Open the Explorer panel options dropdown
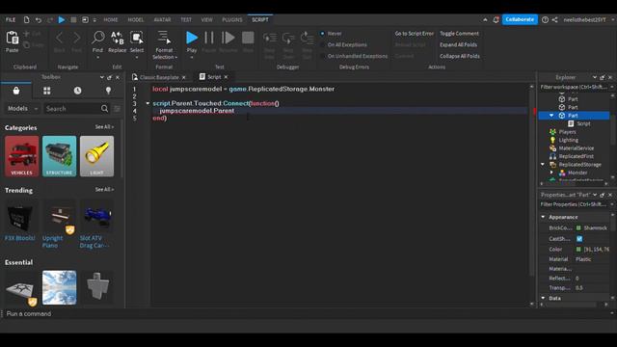Image resolution: width=617 pixels, height=347 pixels. click(x=595, y=77)
